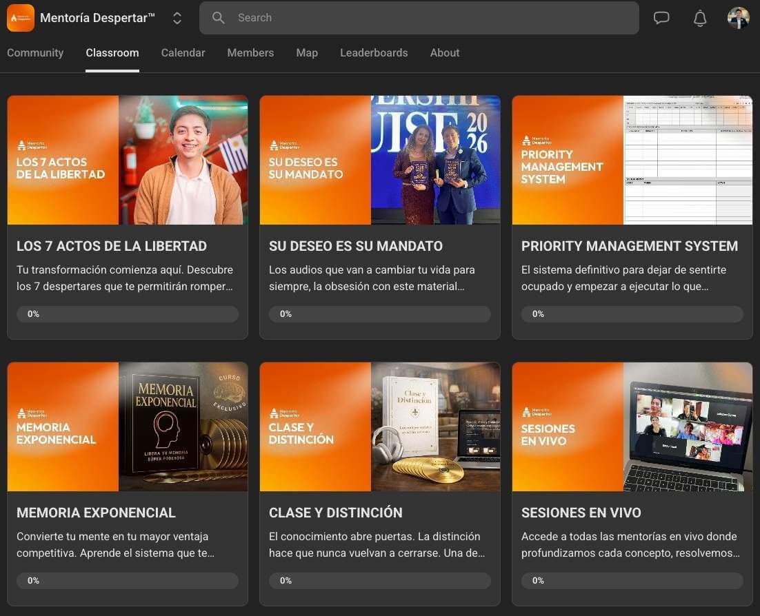Open the Priority Management System thumbnail

click(632, 160)
